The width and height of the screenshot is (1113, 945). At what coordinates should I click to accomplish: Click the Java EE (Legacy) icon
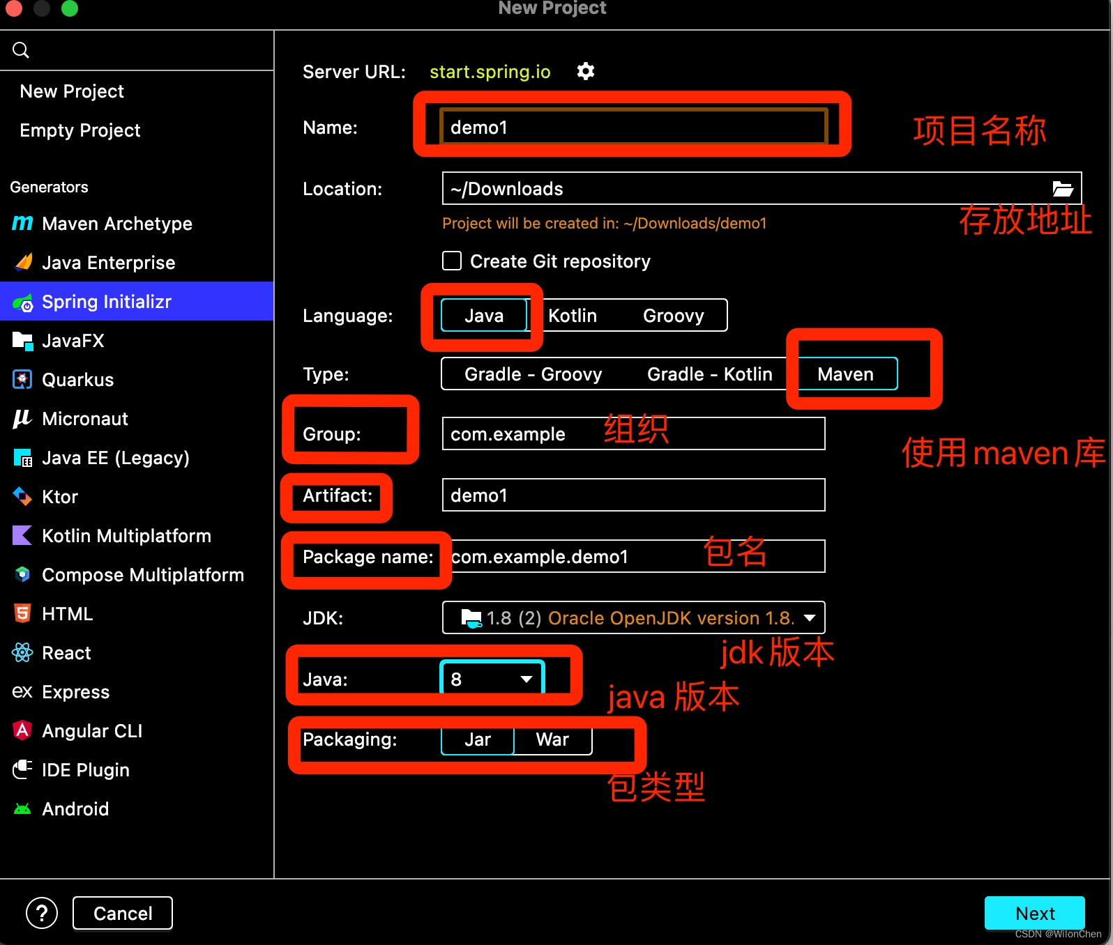(23, 458)
